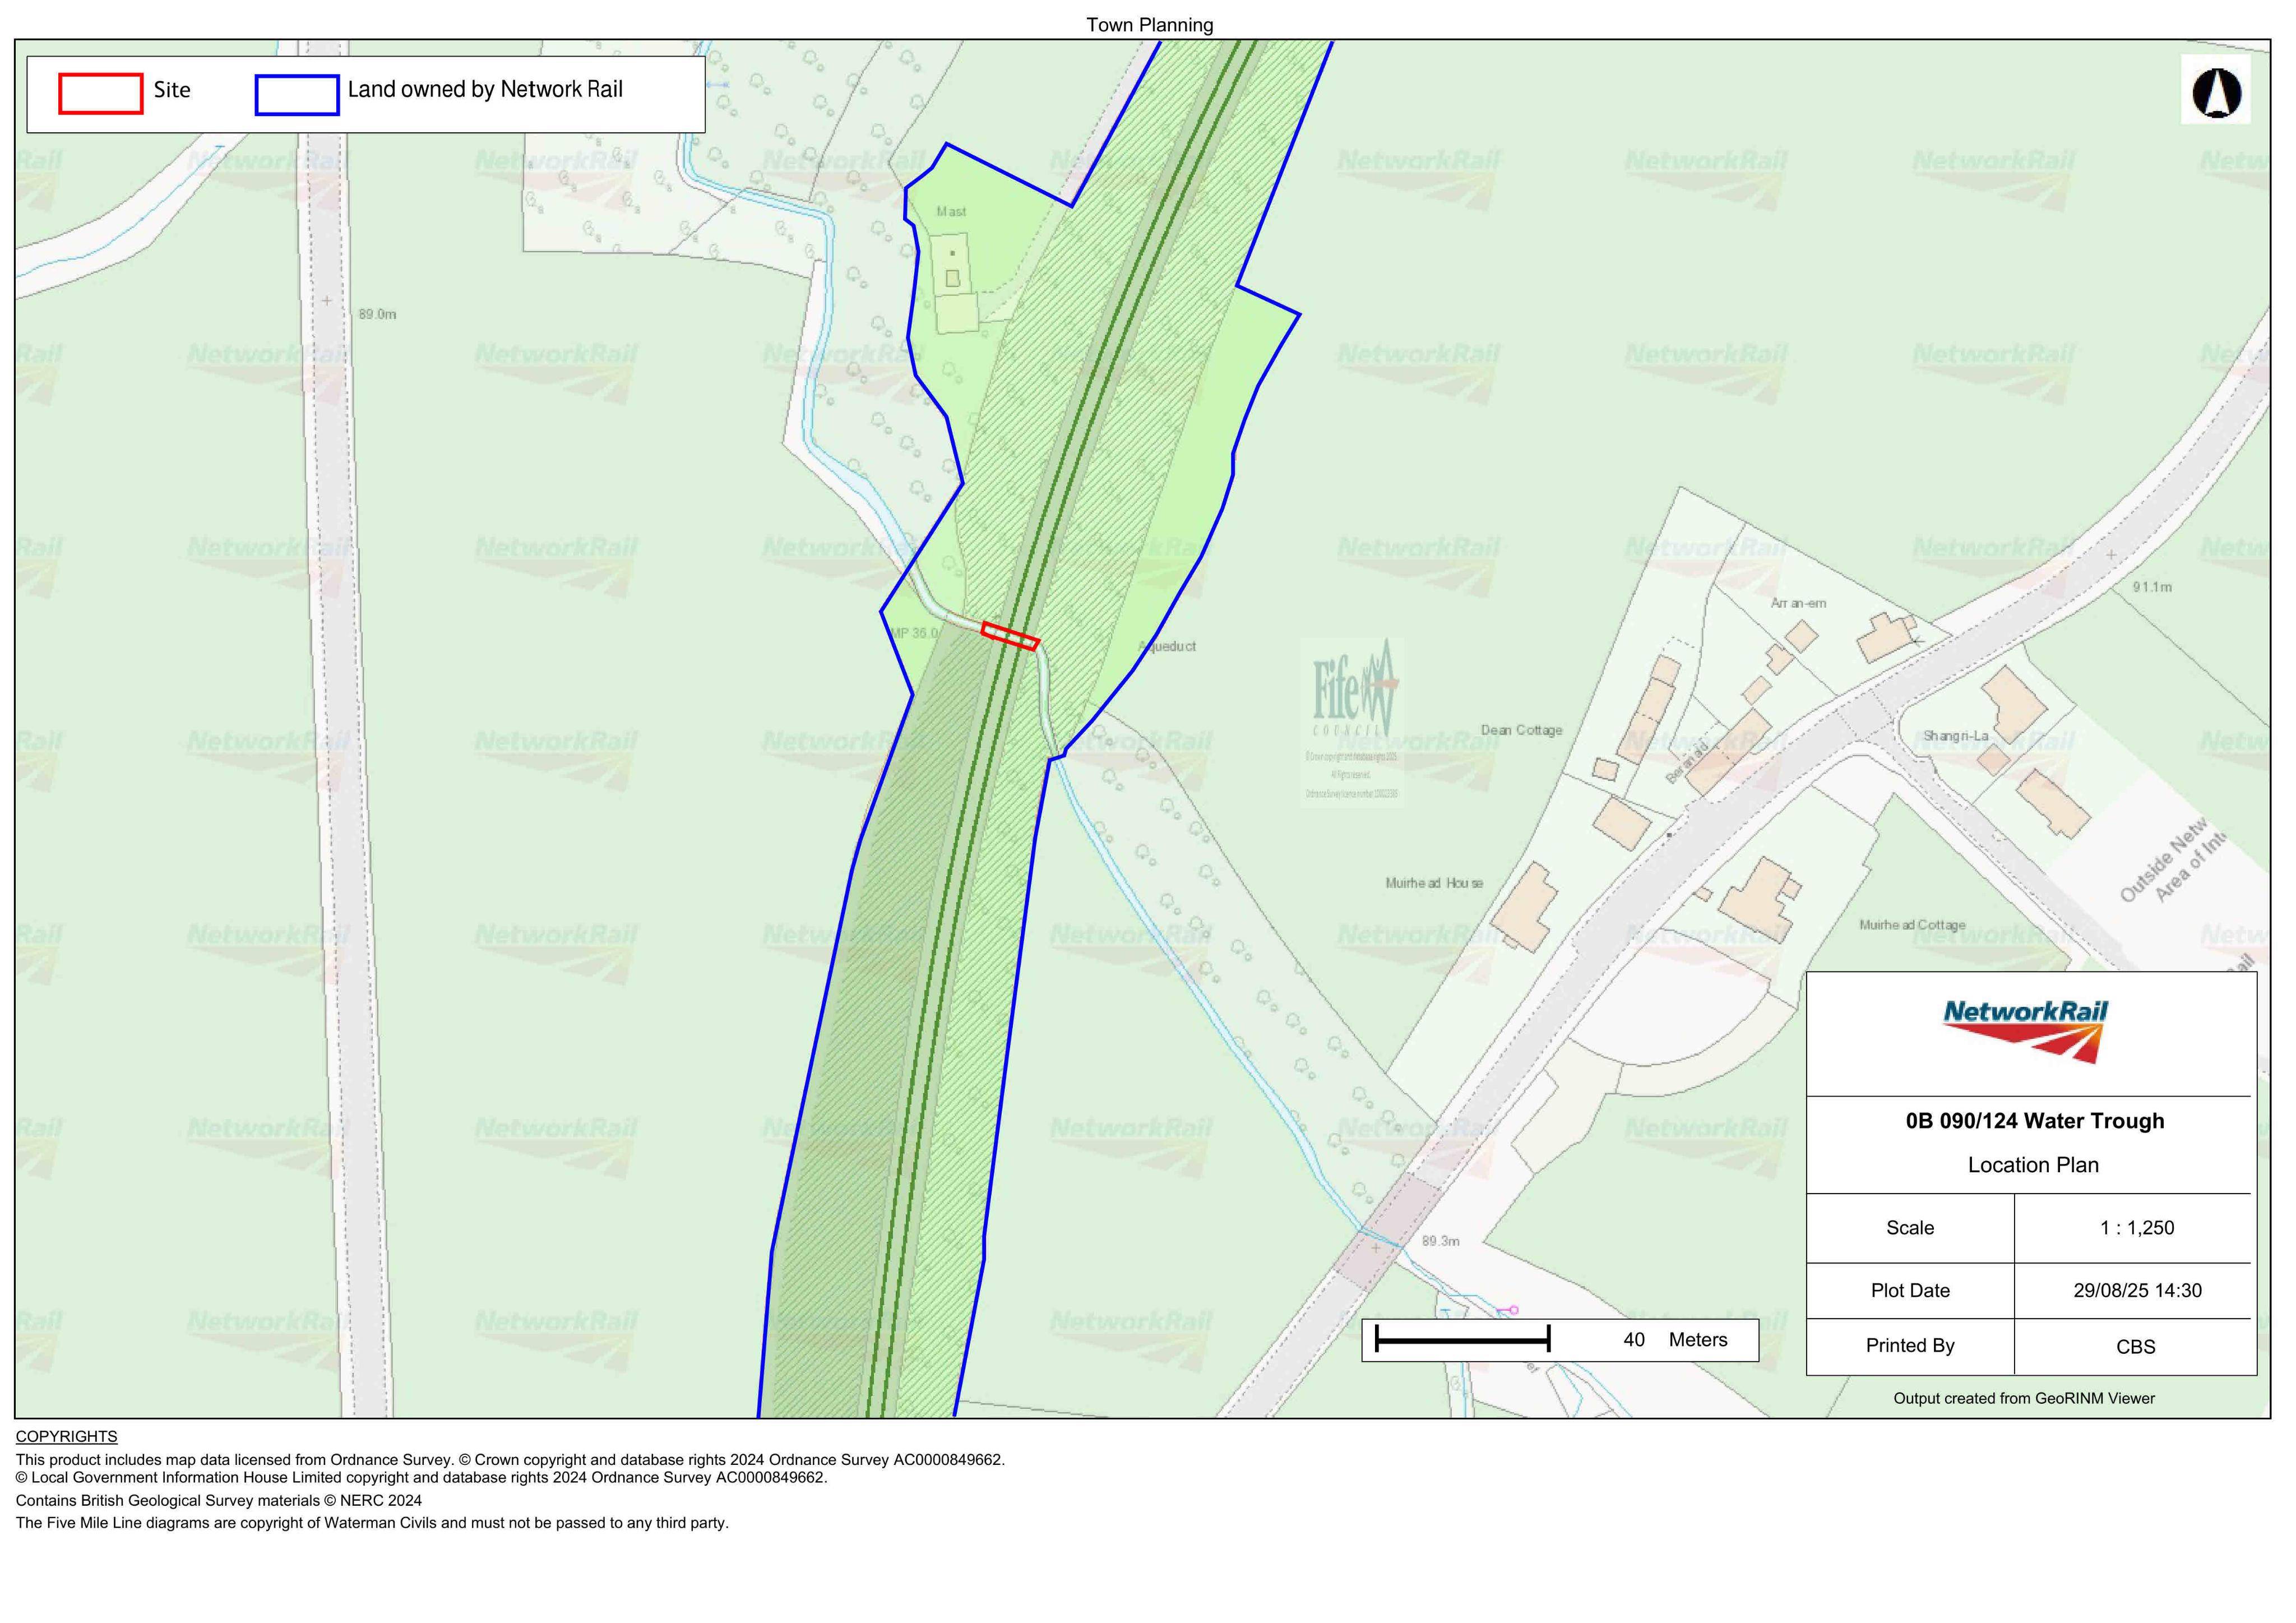Click the blue Network Rail land swatch

(x=297, y=95)
